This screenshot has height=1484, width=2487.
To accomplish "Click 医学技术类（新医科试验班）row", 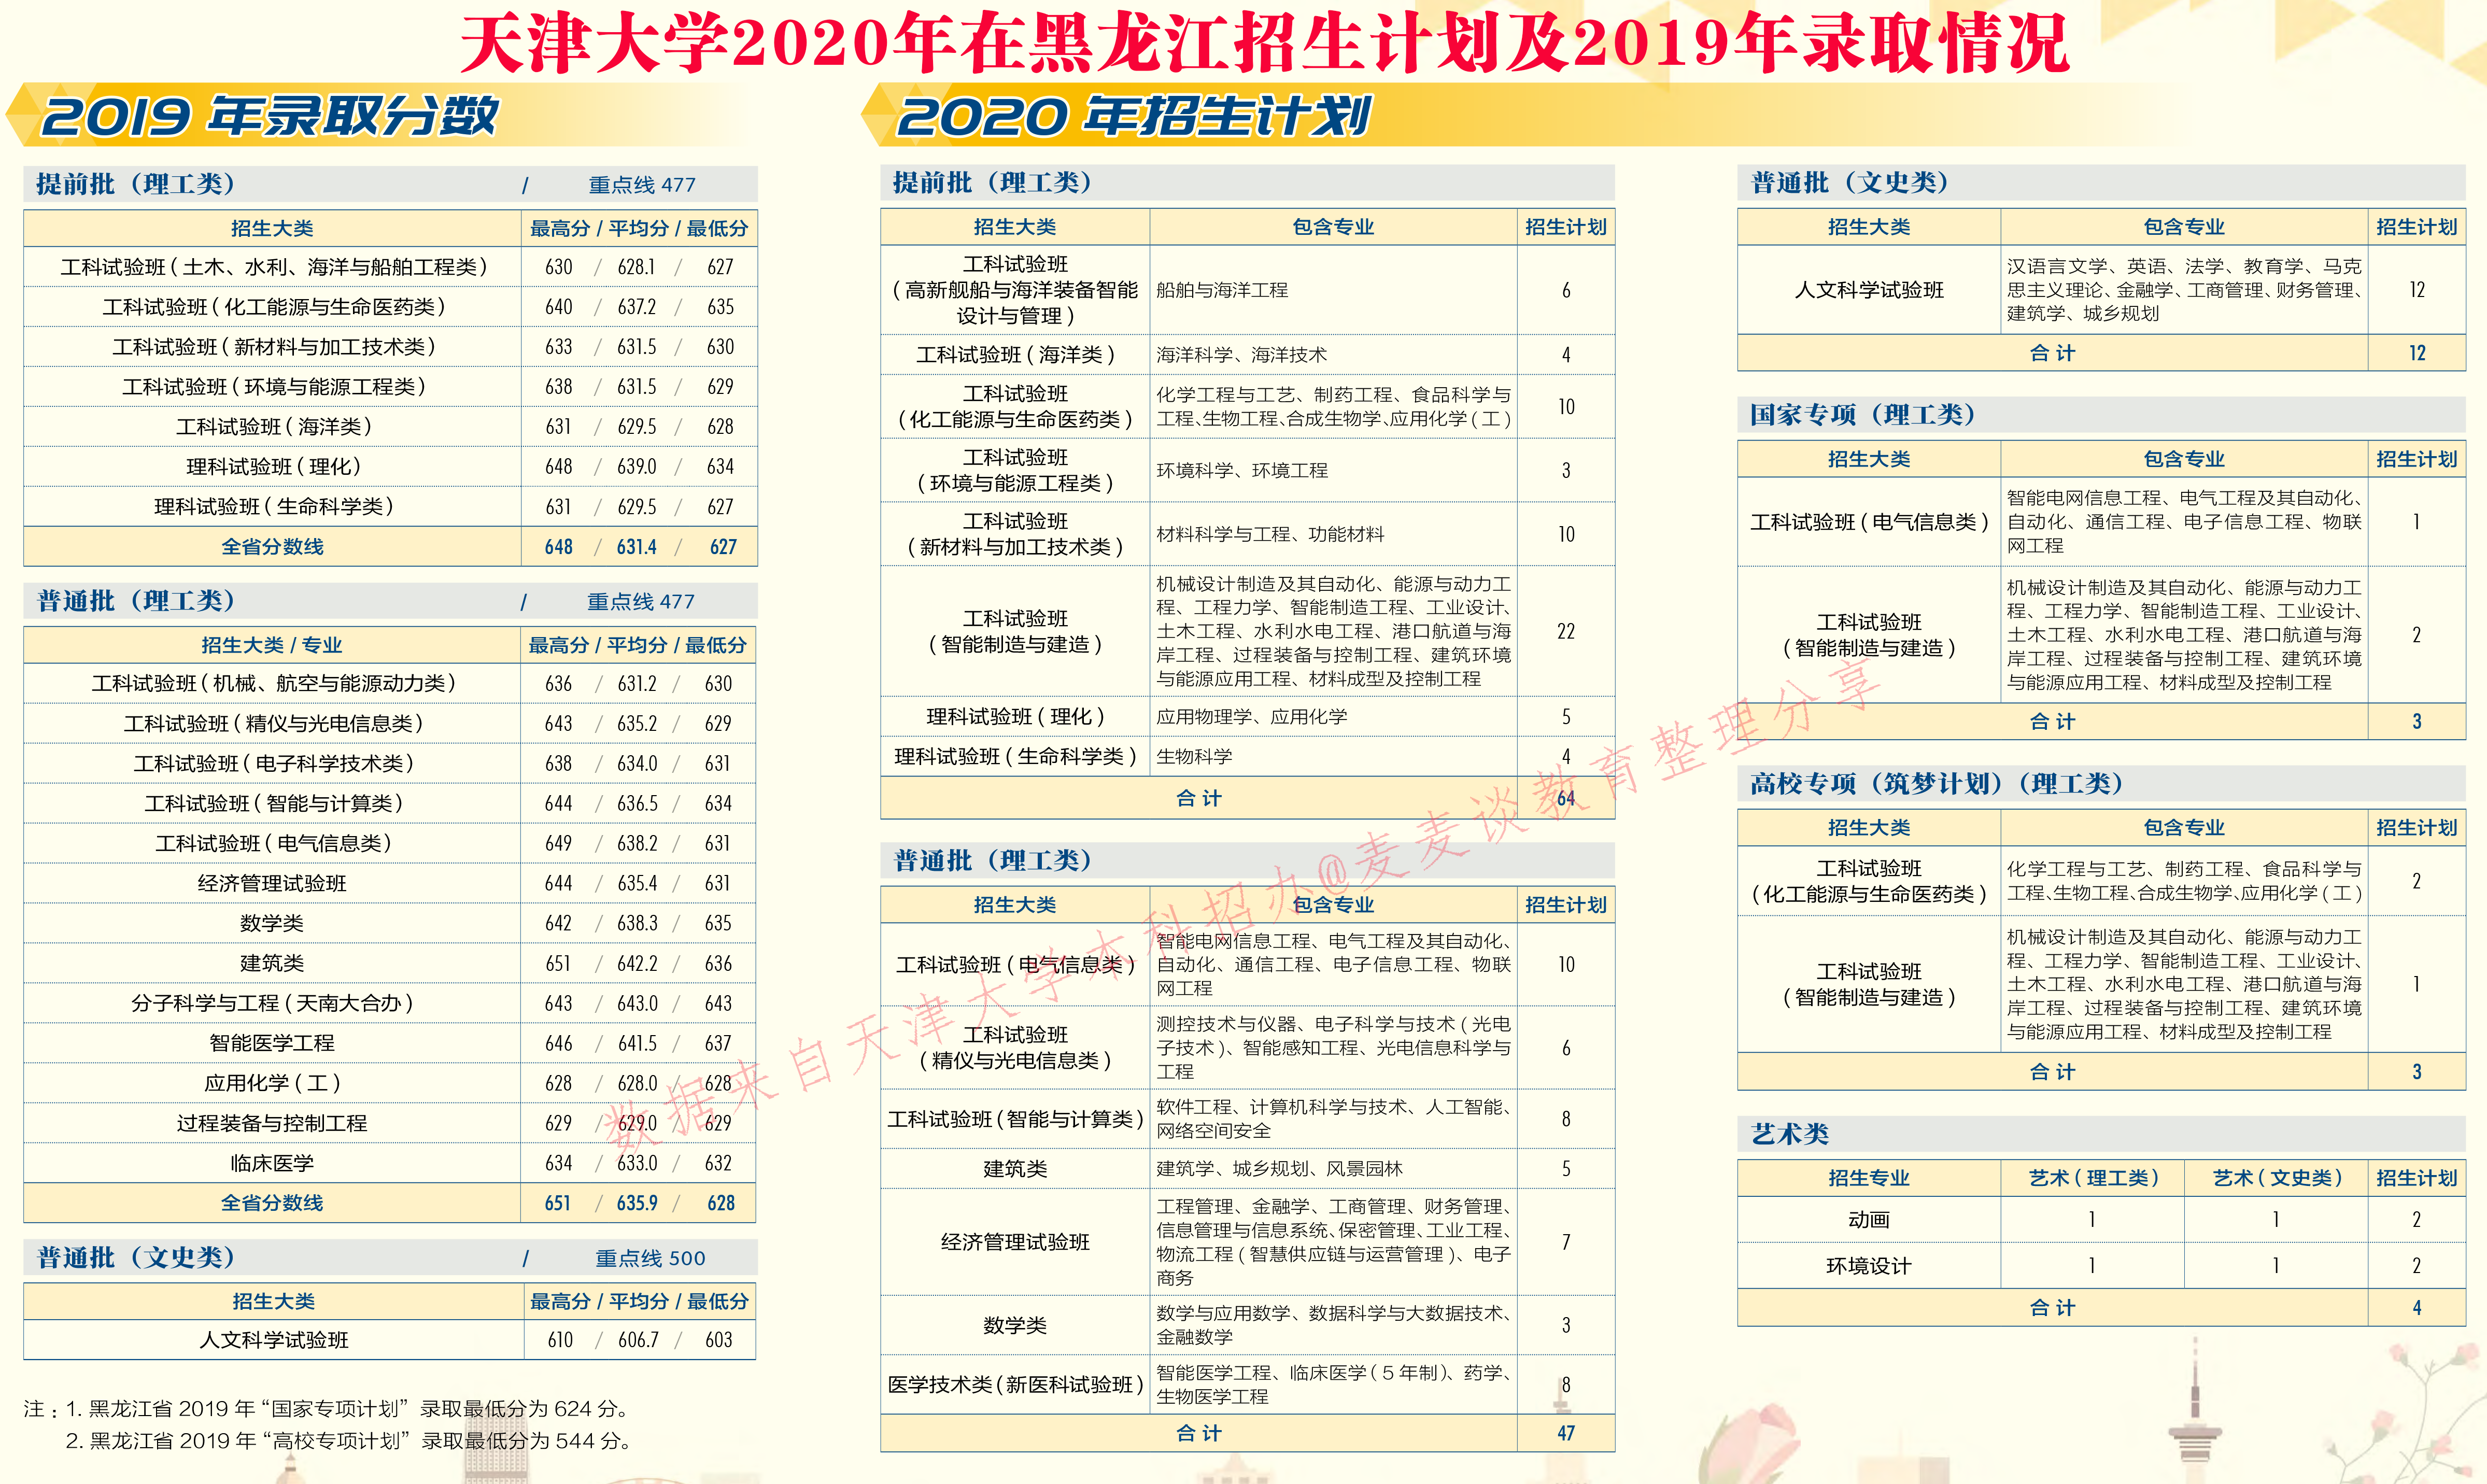I will [1015, 1385].
